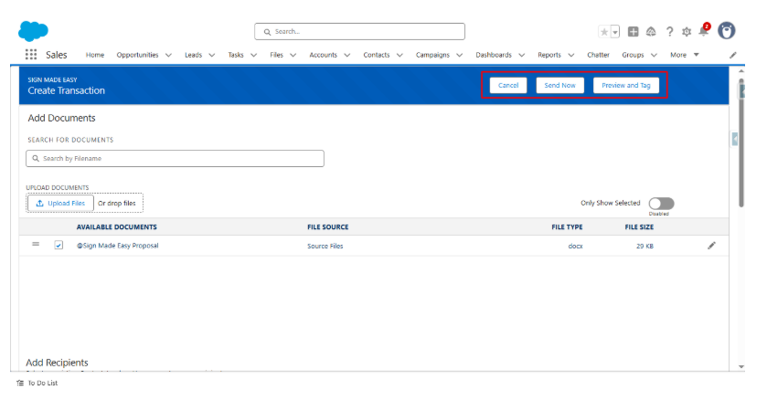
Task: Expand the Opportunities tab dropdown
Action: (168, 55)
